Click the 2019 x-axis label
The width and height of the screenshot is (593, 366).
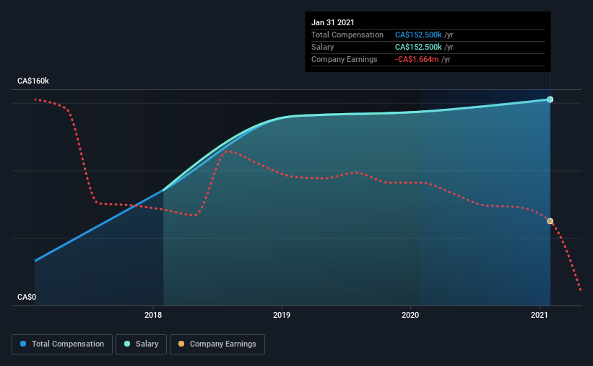(282, 315)
